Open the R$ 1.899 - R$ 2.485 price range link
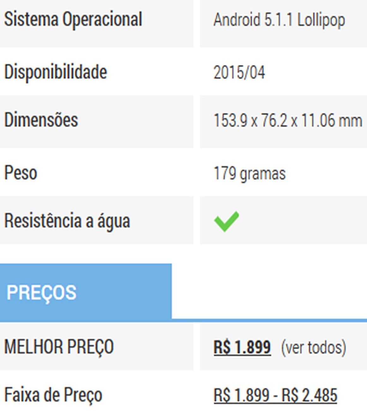 (x=275, y=395)
